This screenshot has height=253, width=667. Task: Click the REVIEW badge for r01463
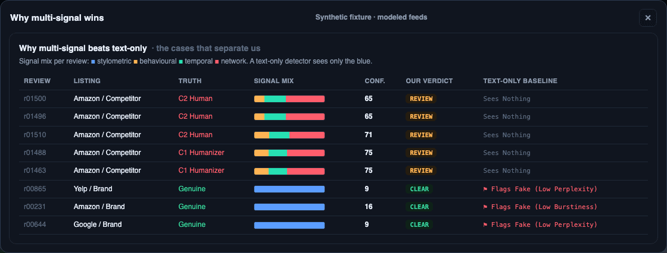(x=421, y=170)
